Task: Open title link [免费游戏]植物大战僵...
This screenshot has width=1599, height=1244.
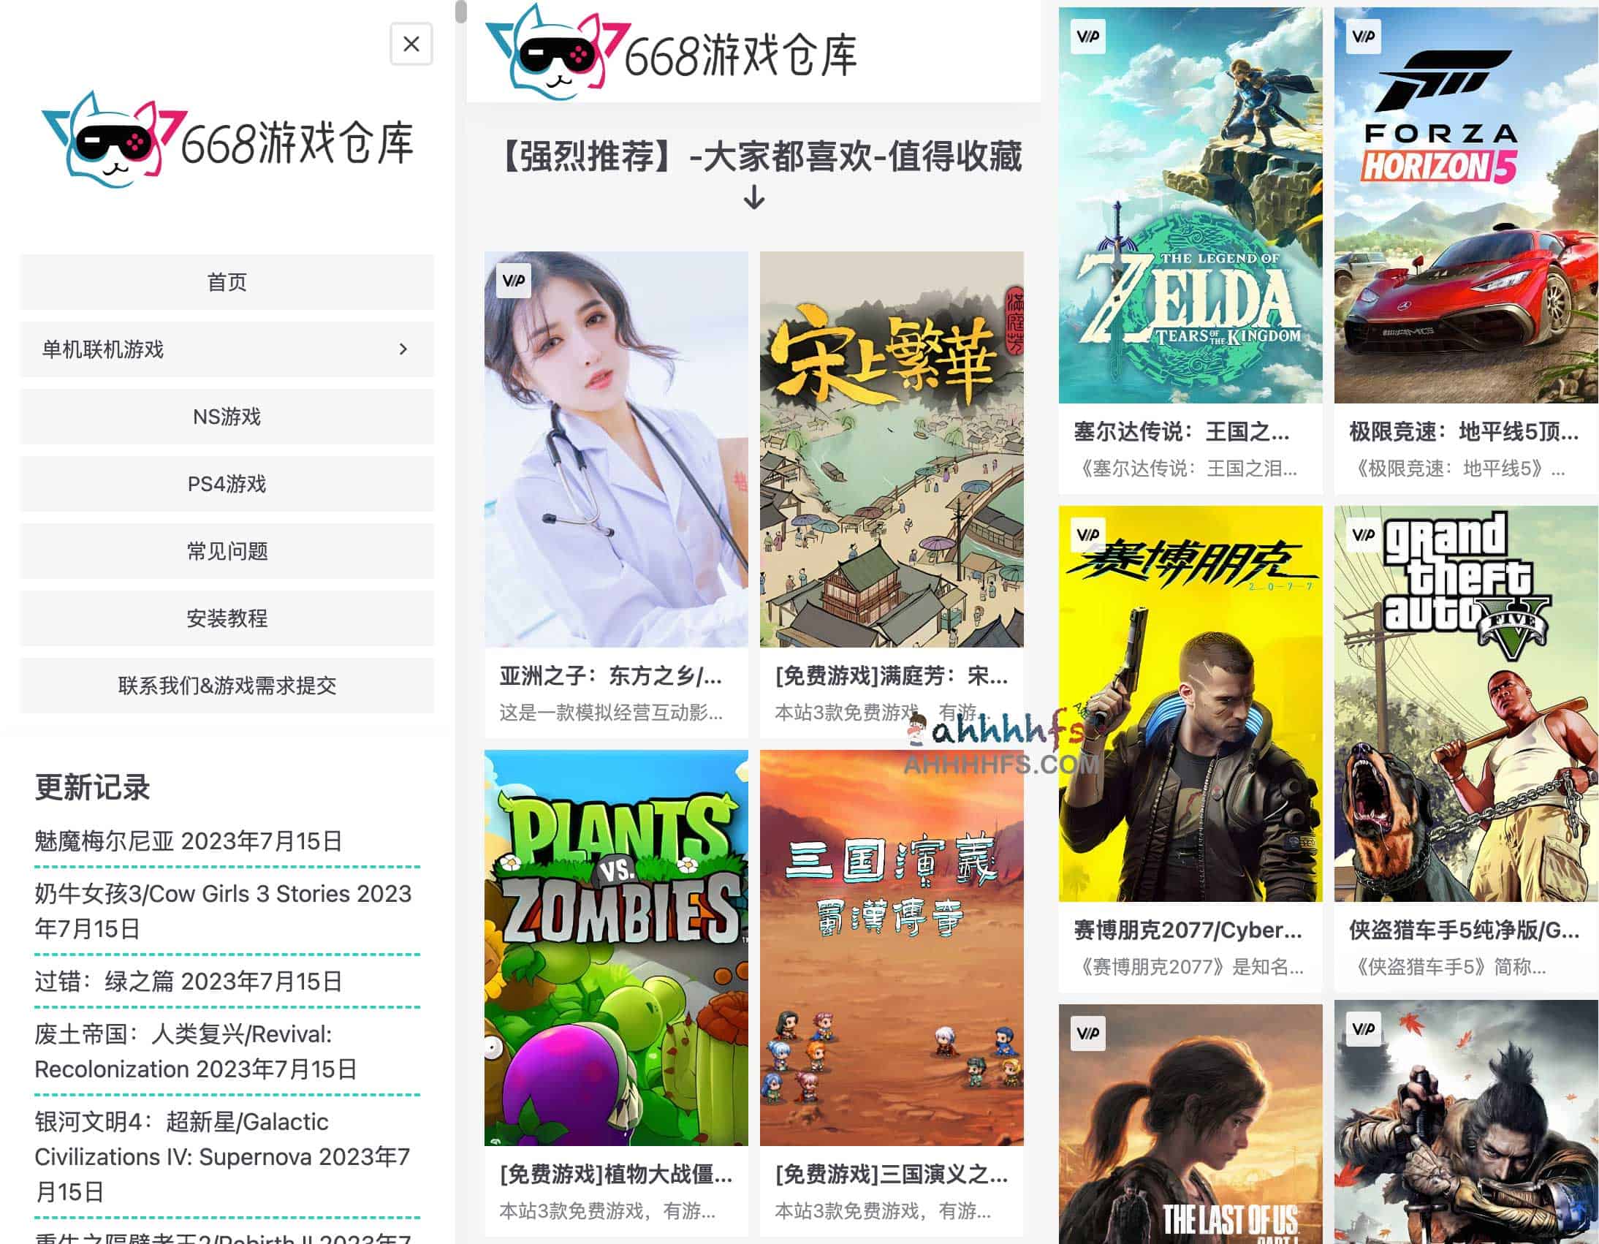Action: 616,1174
